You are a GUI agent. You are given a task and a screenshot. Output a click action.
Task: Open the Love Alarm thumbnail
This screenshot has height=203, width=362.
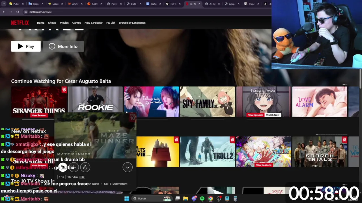[320, 102]
